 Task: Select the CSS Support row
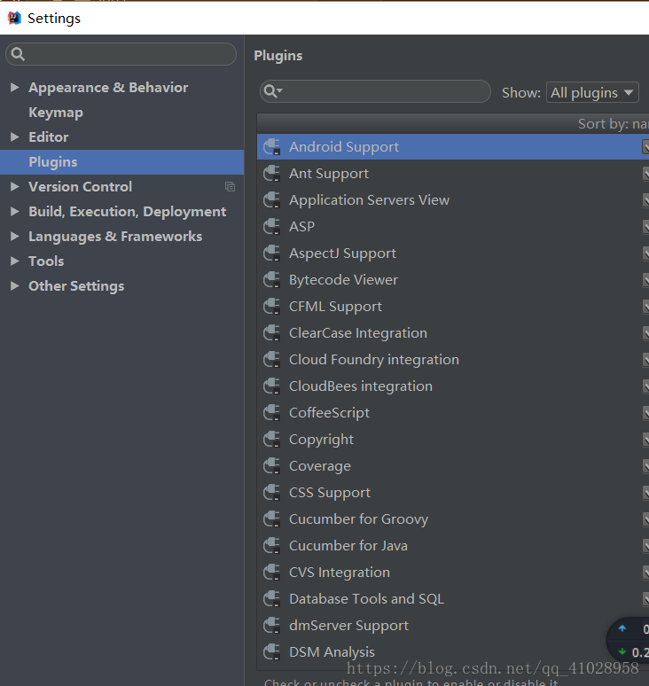453,493
